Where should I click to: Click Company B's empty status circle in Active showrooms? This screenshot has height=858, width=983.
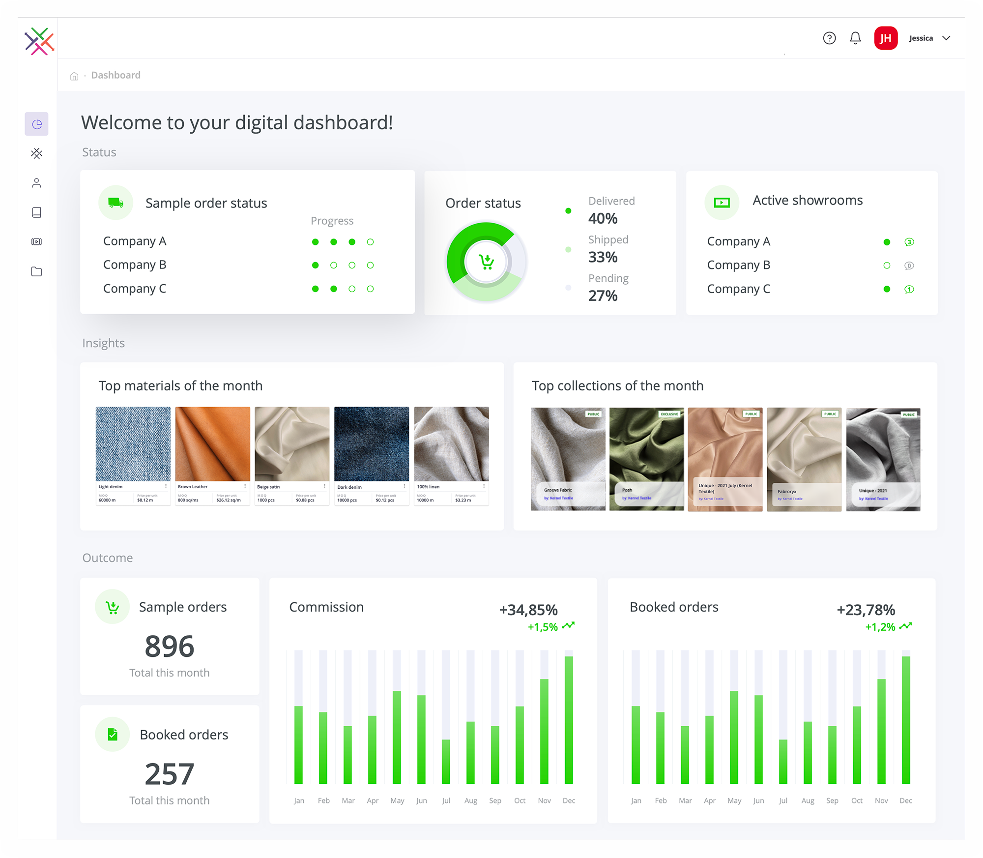[887, 265]
